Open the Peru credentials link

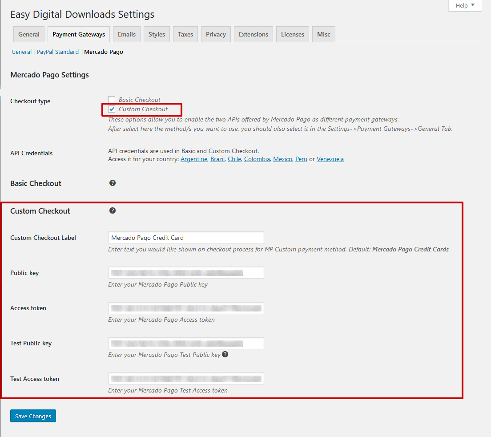point(301,159)
